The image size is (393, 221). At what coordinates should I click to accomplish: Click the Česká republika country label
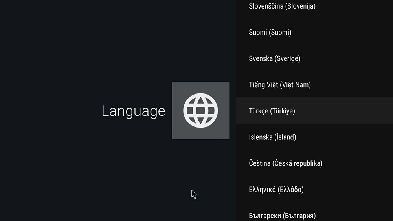click(x=297, y=163)
